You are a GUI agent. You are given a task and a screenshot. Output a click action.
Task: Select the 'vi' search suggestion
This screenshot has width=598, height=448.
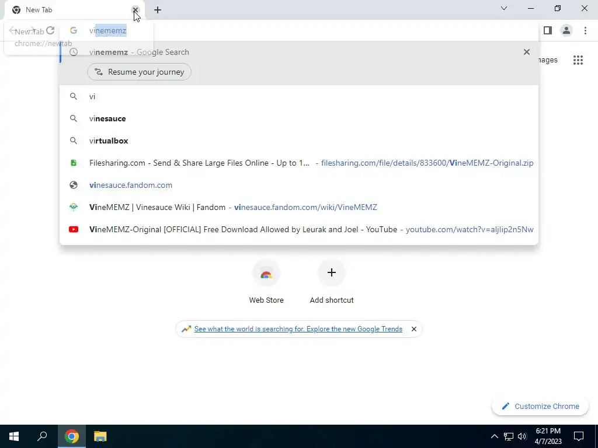[299, 96]
